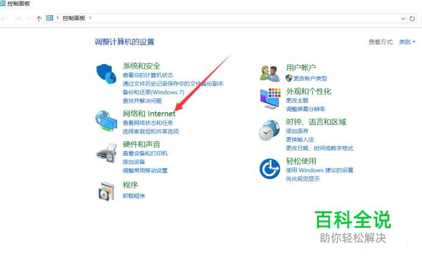This screenshot has width=422, height=265.
Task: Open the 网络和 Internet category
Action: pos(149,113)
